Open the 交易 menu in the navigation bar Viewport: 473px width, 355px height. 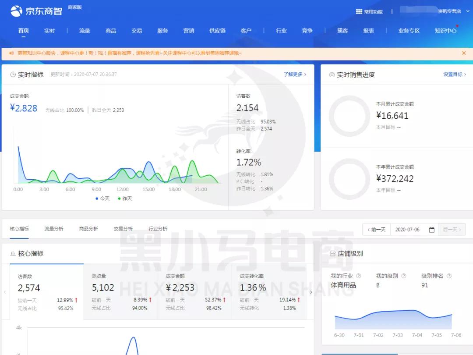pyautogui.click(x=136, y=31)
